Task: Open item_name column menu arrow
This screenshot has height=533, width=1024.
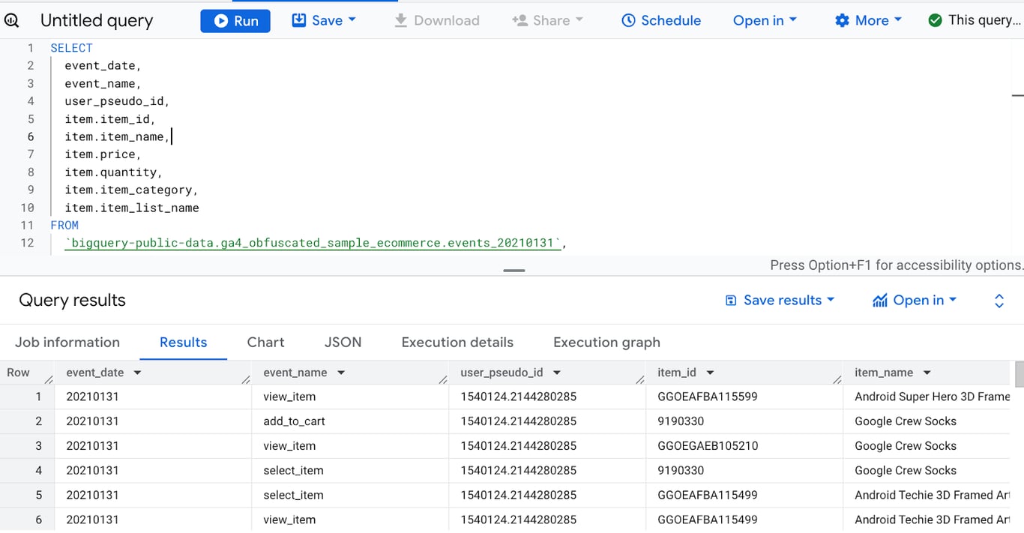Action: (927, 373)
